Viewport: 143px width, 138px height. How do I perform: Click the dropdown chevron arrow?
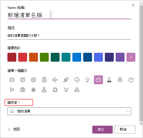[128, 111]
